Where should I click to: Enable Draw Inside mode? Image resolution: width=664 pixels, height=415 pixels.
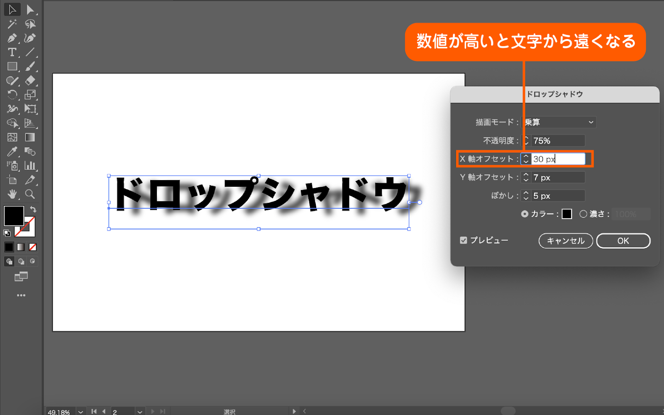point(32,261)
